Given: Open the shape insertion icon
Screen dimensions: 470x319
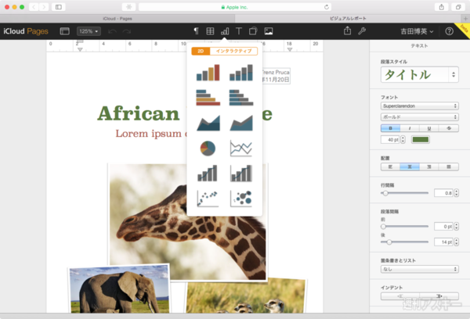Looking at the screenshot, I should coord(253,31).
